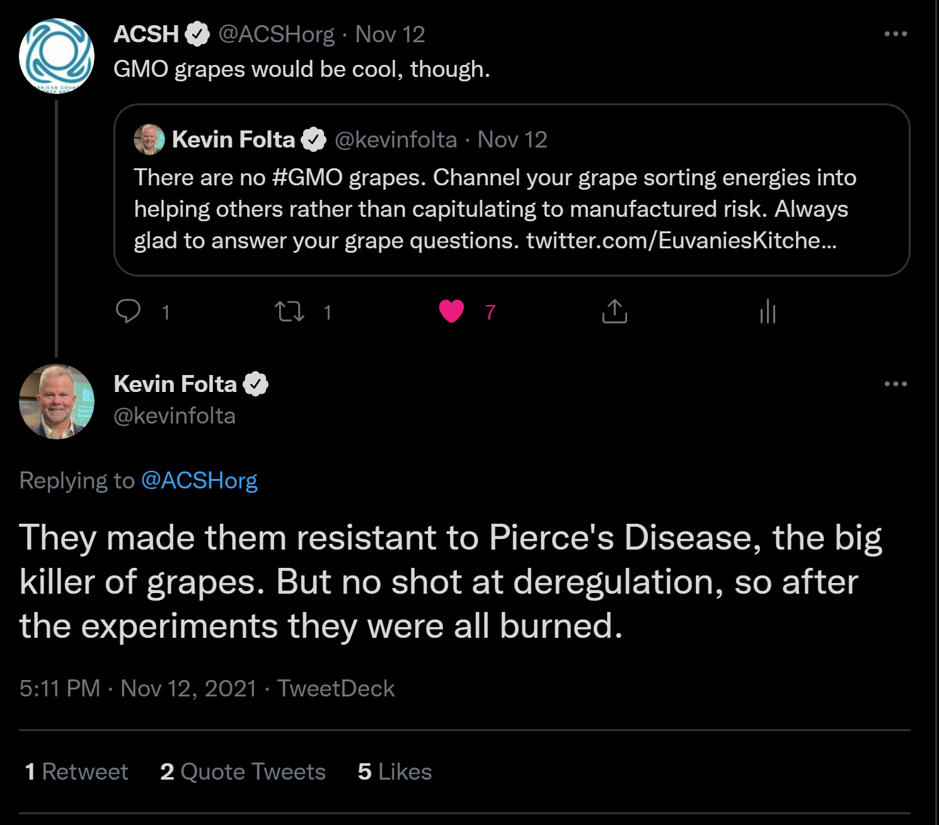Open three-dot menu on Kevin Folta reply

[896, 384]
